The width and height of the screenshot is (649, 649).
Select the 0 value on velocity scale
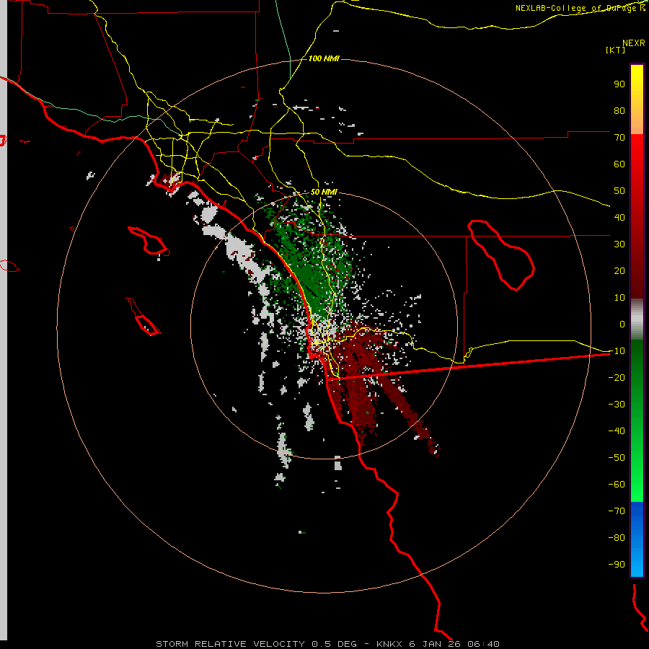[622, 324]
